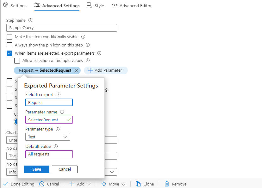Viewport: 262px width, 188px height.
Task: Click the info icon next to Step name
Action: [x=30, y=20]
